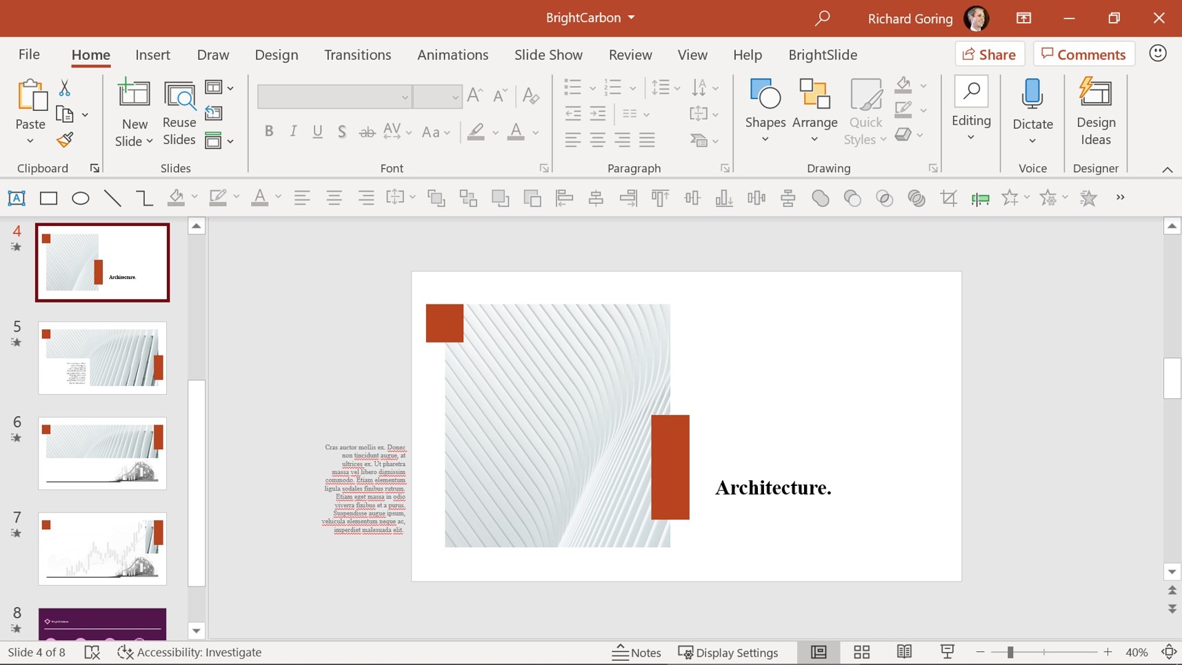The width and height of the screenshot is (1182, 665).
Task: Click the Share button
Action: (989, 54)
